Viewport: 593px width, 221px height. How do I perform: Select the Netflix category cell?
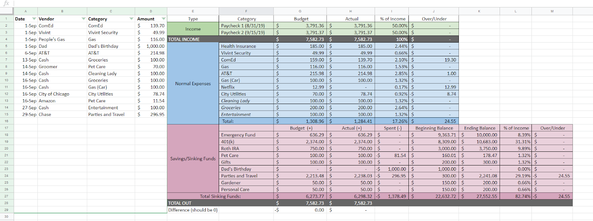pos(246,87)
